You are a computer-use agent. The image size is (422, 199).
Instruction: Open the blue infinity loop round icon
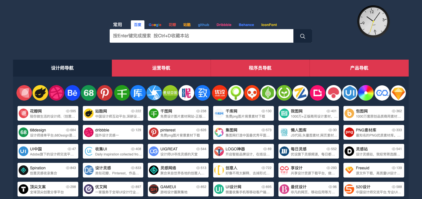(x=382, y=93)
